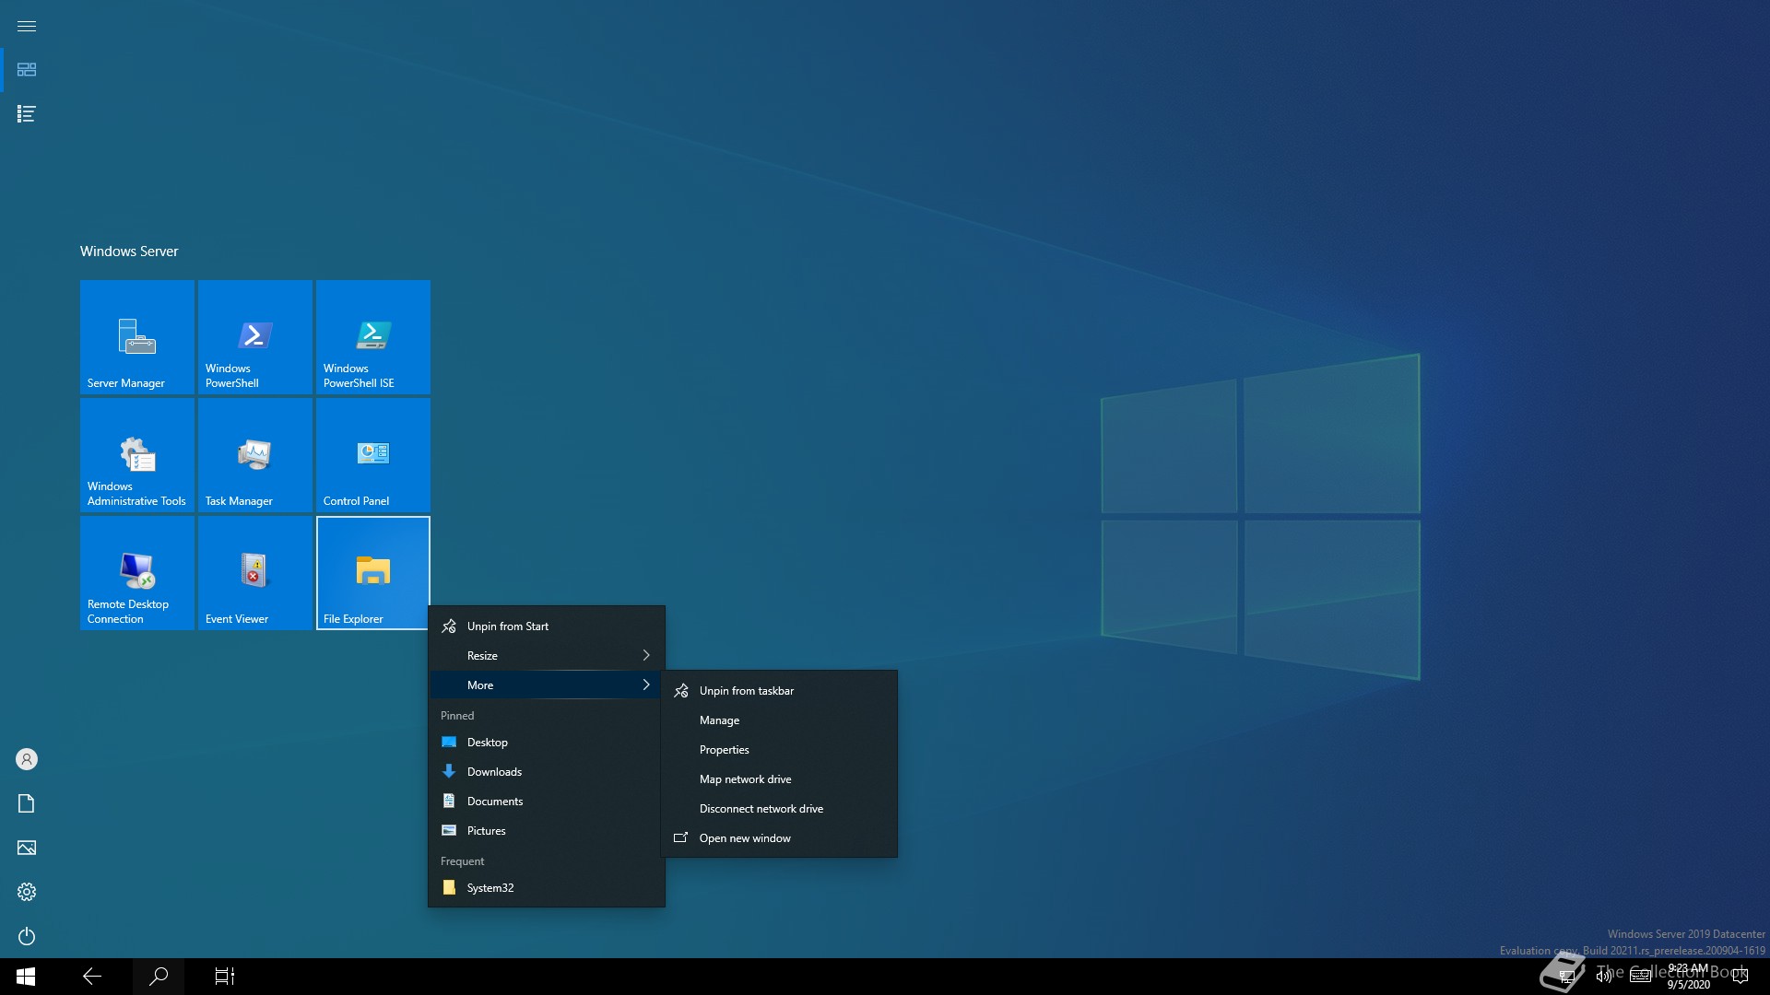Click the Windows Server group title
The image size is (1770, 995).
pyautogui.click(x=129, y=252)
